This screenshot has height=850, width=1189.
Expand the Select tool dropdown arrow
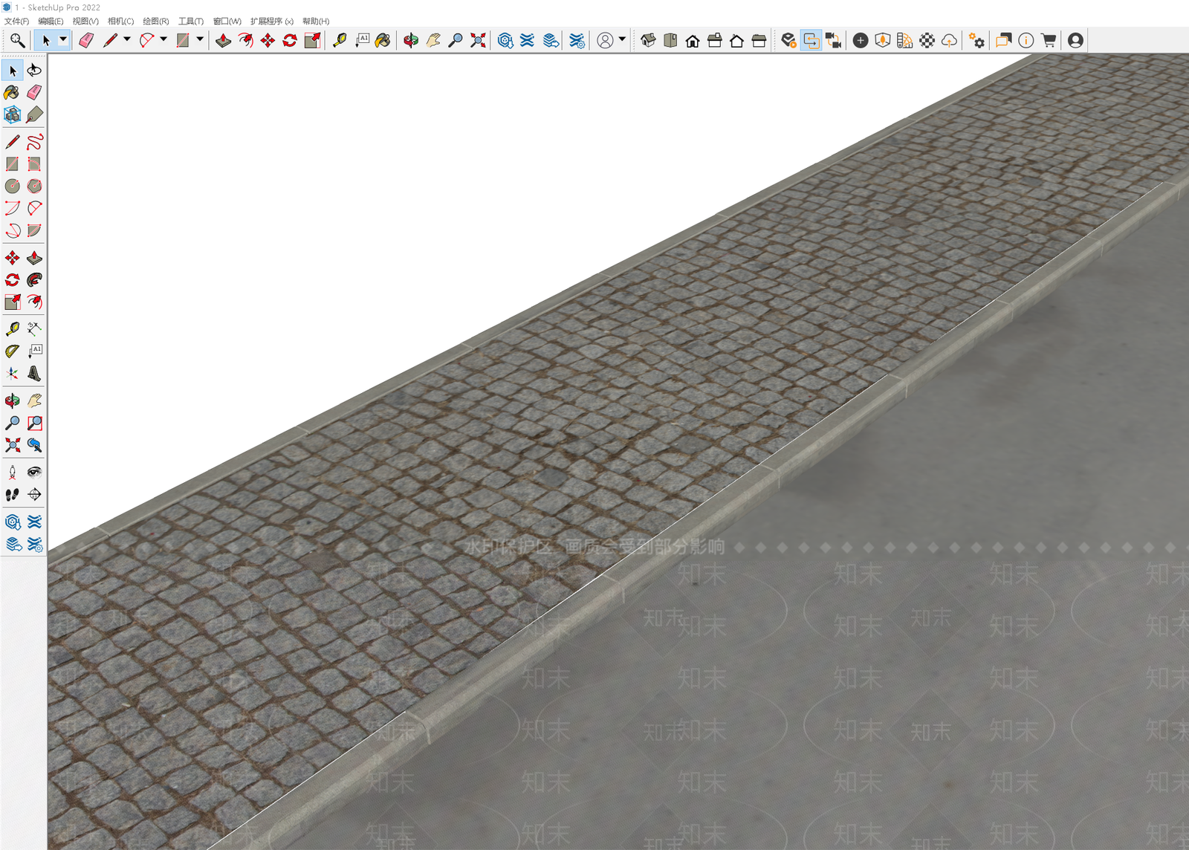pos(63,39)
